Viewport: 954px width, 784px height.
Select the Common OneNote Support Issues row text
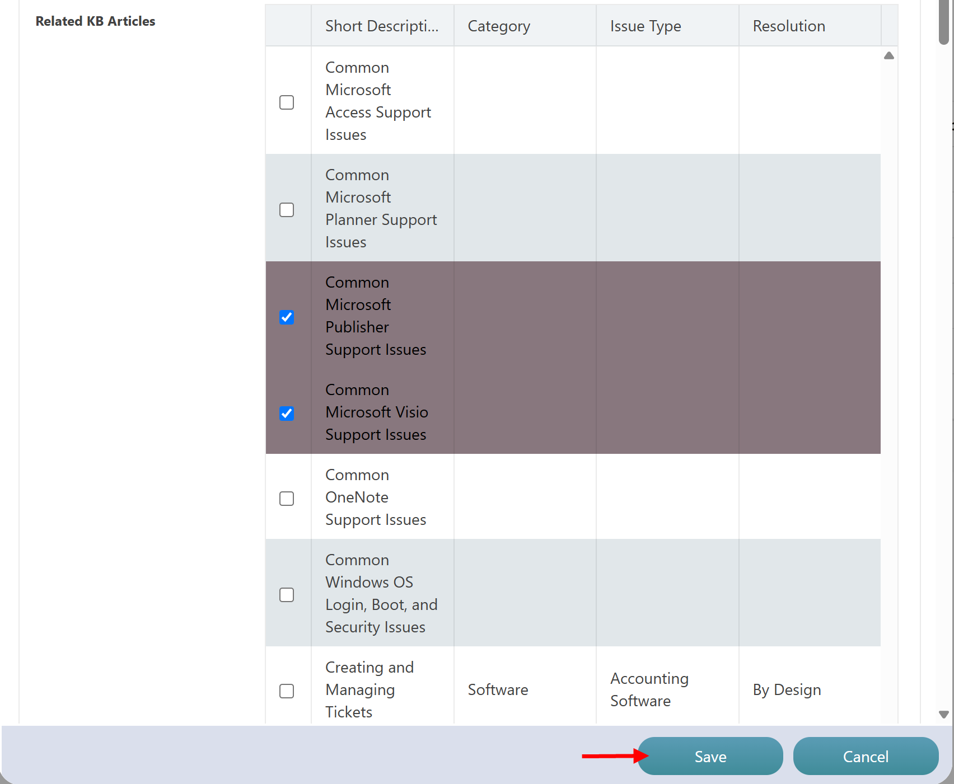click(x=376, y=497)
